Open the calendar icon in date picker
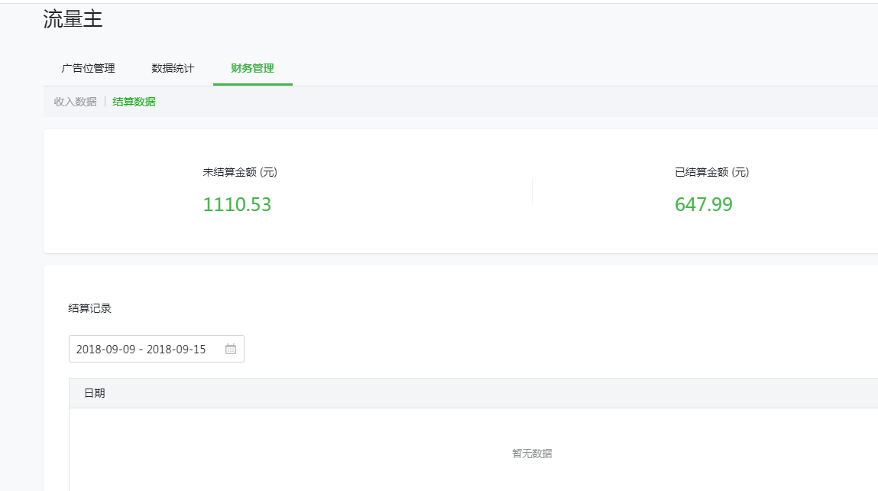This screenshot has width=878, height=491. pos(231,349)
